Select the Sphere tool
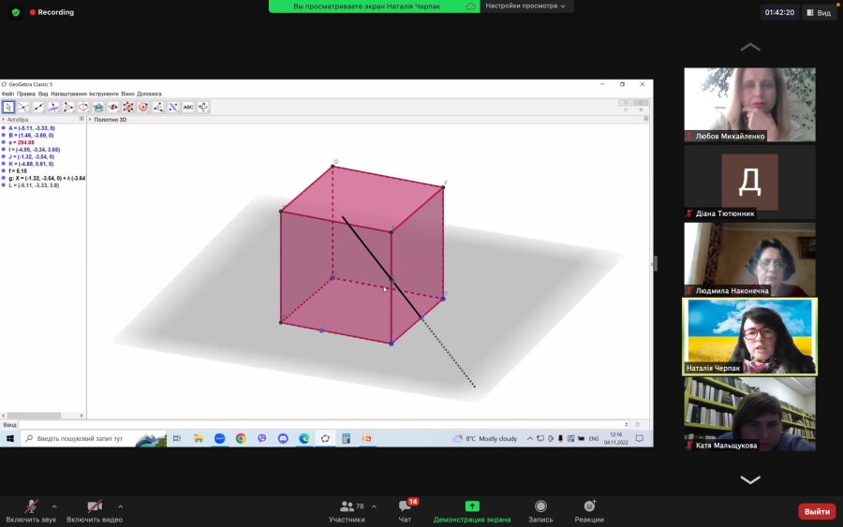The image size is (843, 527). (x=143, y=107)
